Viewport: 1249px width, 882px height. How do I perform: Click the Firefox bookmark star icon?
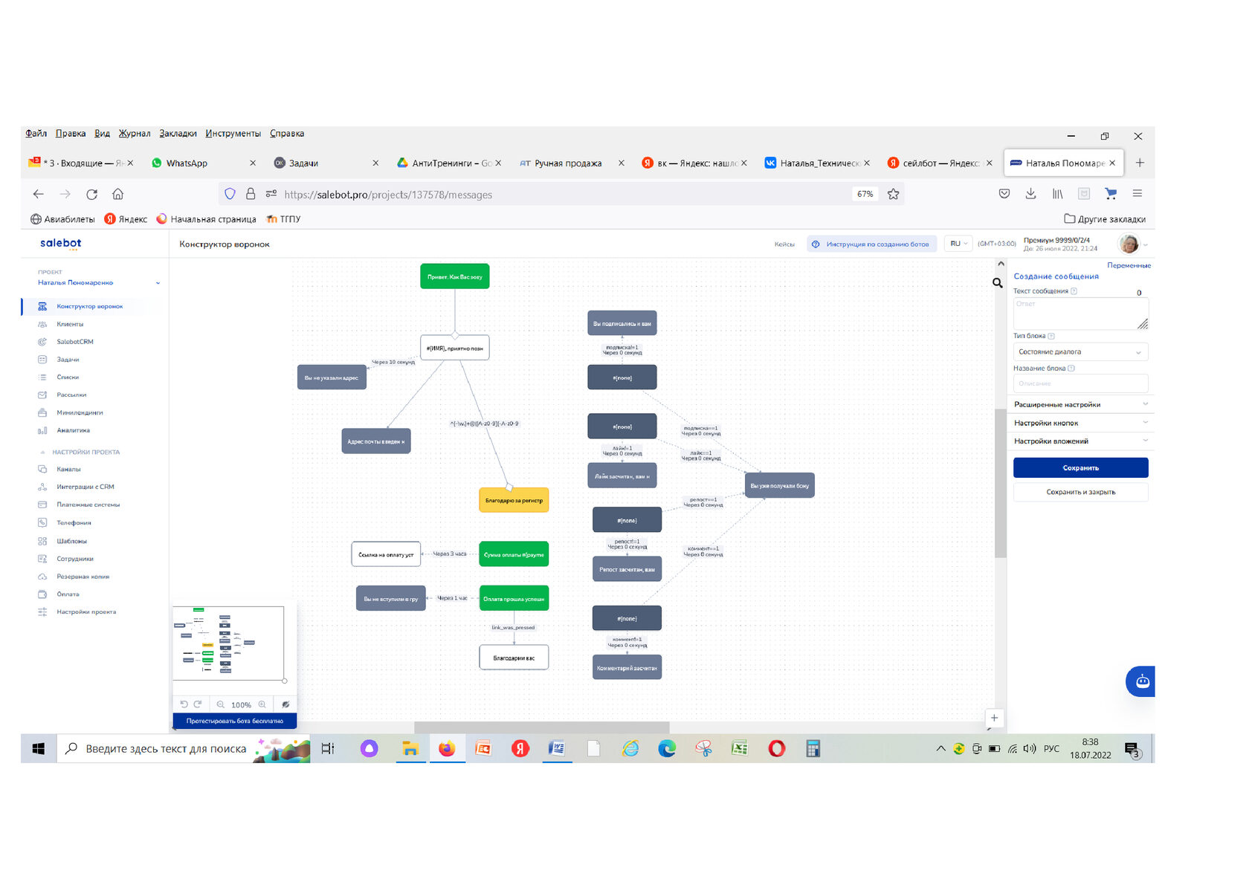tap(893, 194)
